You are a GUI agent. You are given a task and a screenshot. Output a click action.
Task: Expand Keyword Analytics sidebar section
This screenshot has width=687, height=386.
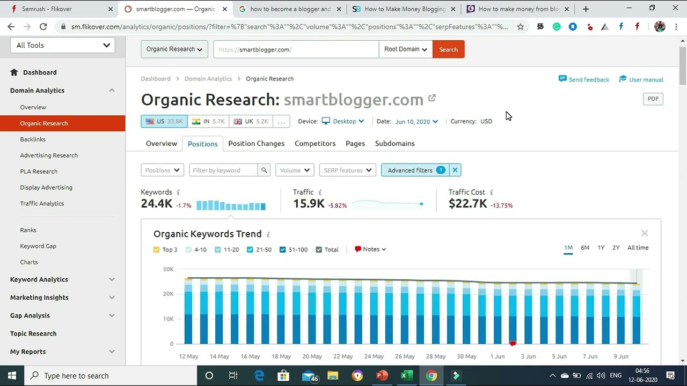[112, 279]
